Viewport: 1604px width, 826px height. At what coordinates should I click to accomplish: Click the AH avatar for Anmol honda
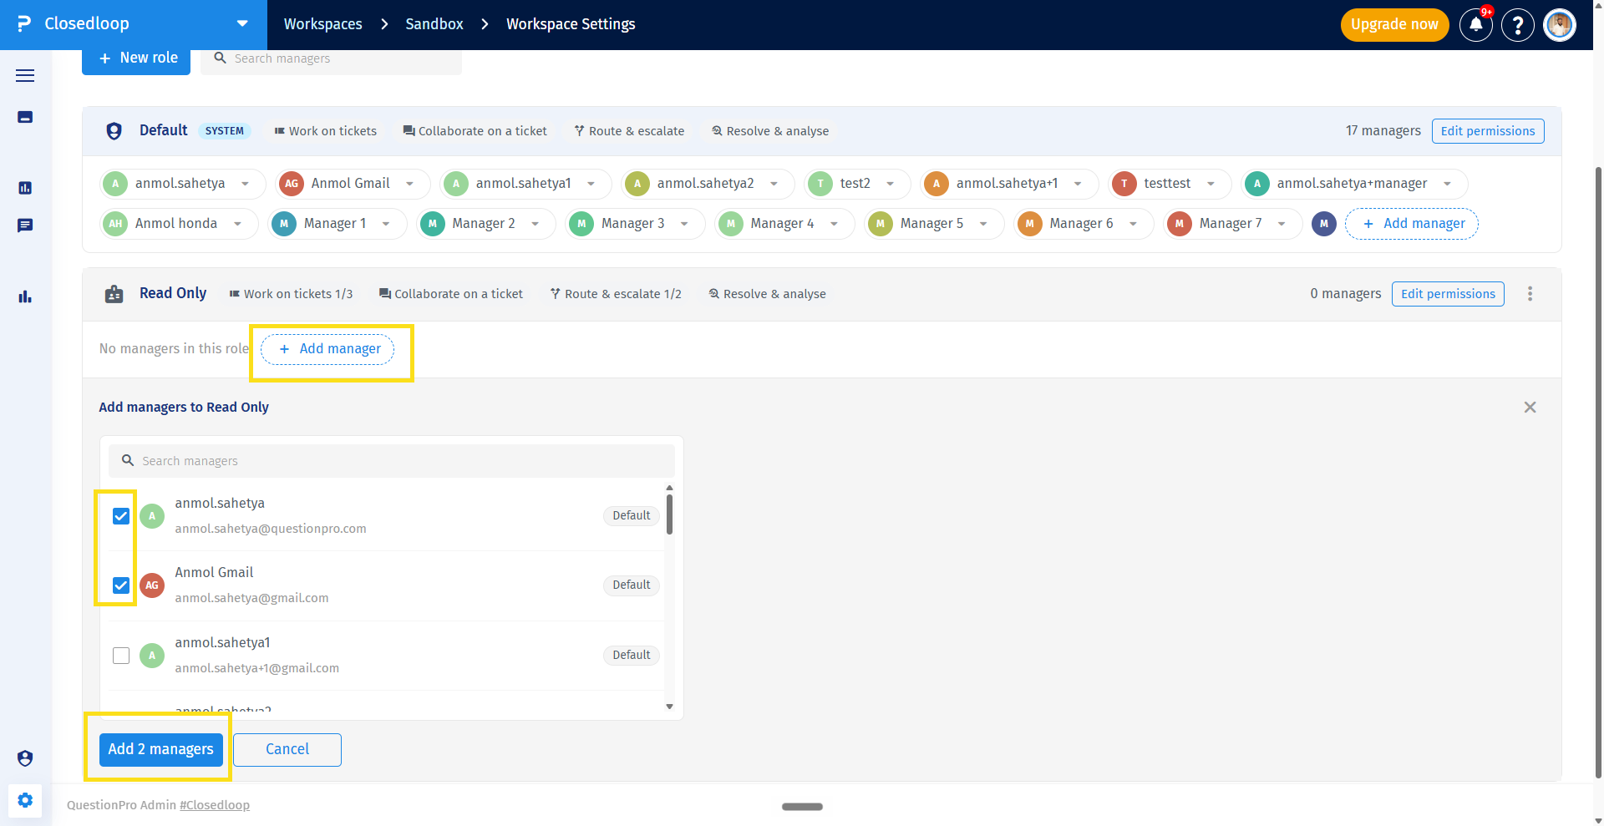115,224
